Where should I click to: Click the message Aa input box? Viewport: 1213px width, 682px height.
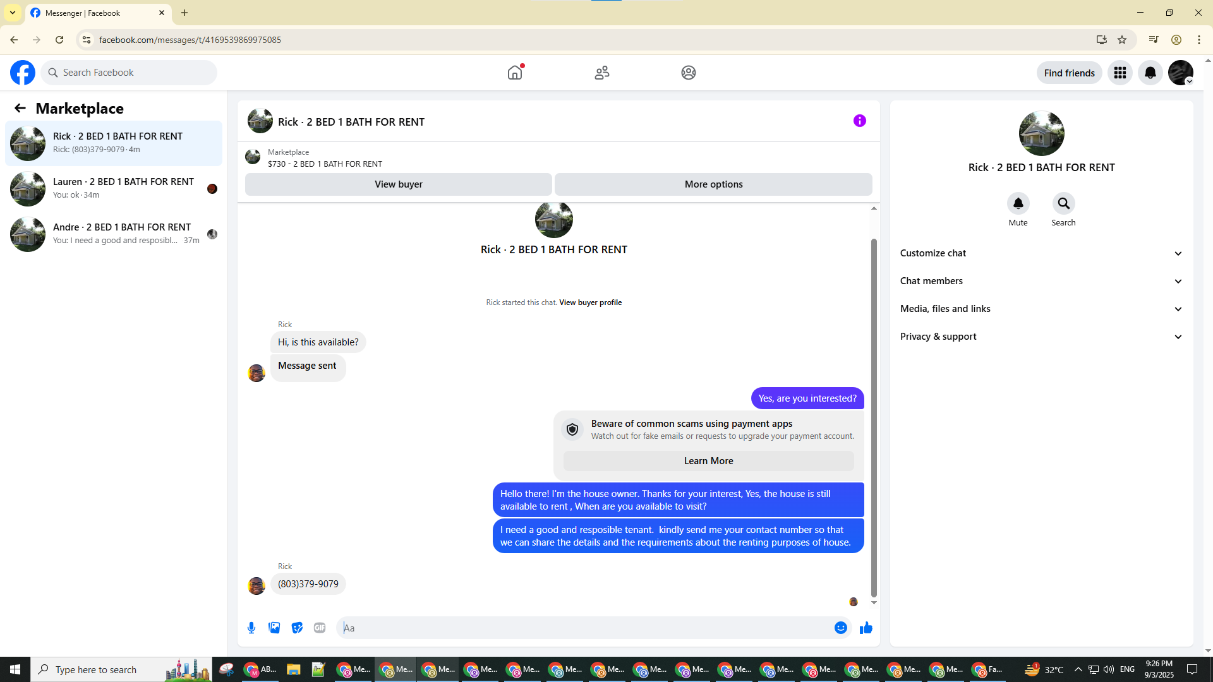[584, 628]
